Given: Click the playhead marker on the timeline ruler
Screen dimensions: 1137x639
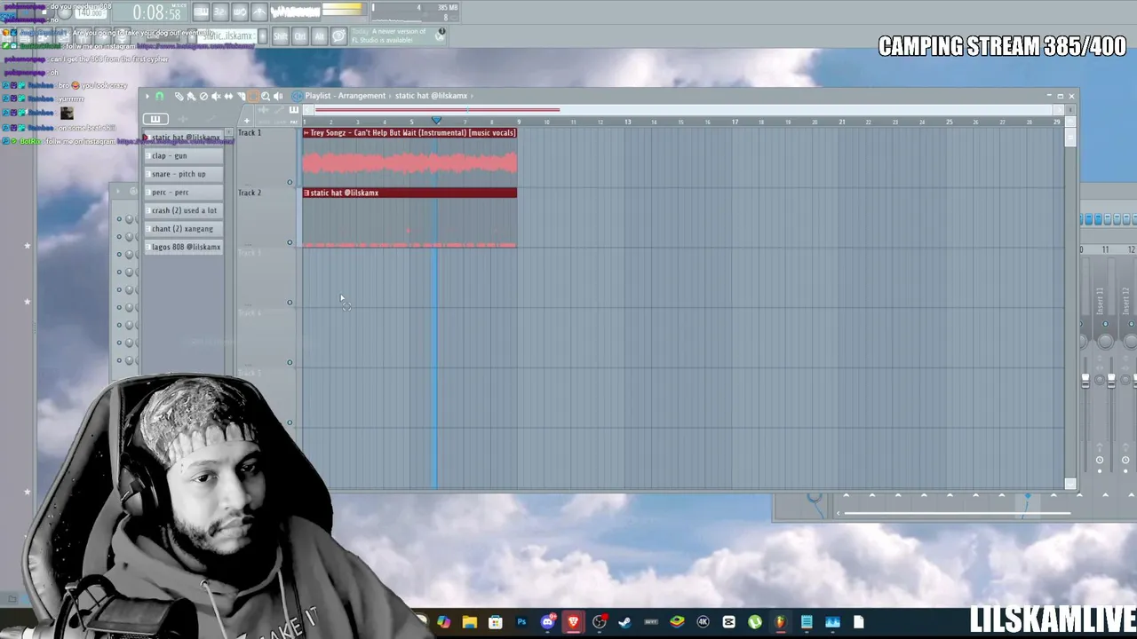Looking at the screenshot, I should 436,121.
